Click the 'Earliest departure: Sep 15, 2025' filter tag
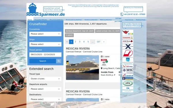 [x=80, y=31]
